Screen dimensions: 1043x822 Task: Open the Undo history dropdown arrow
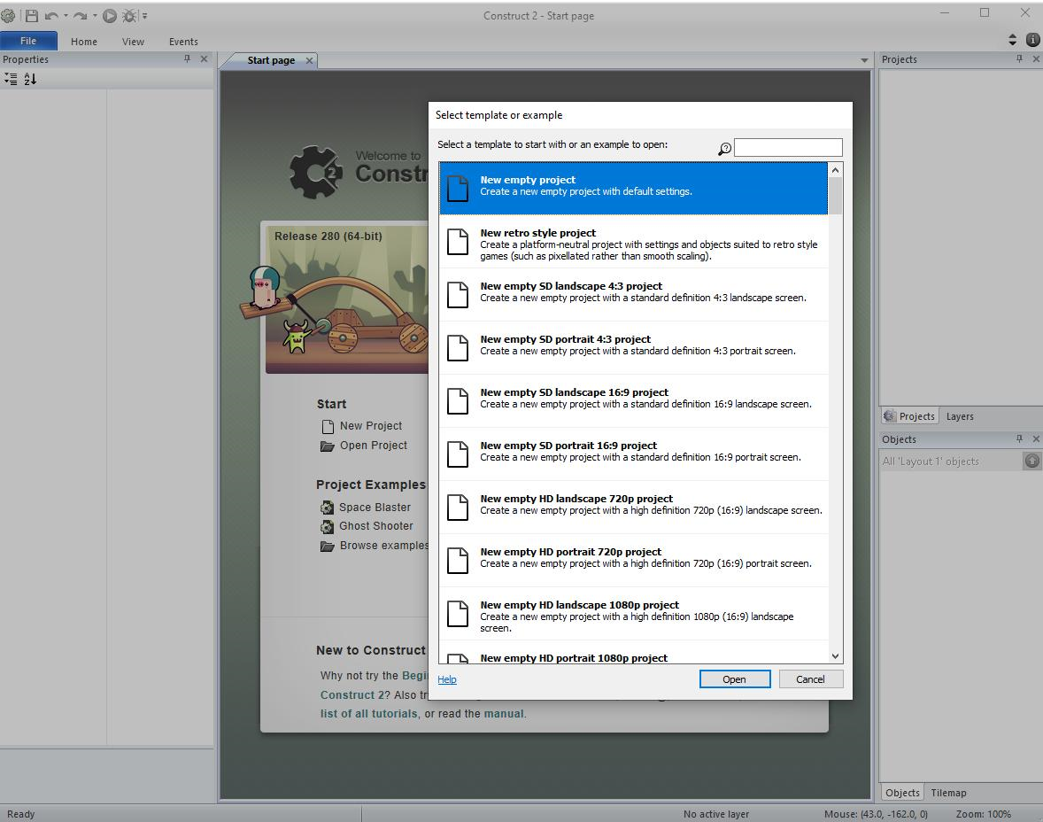click(65, 15)
